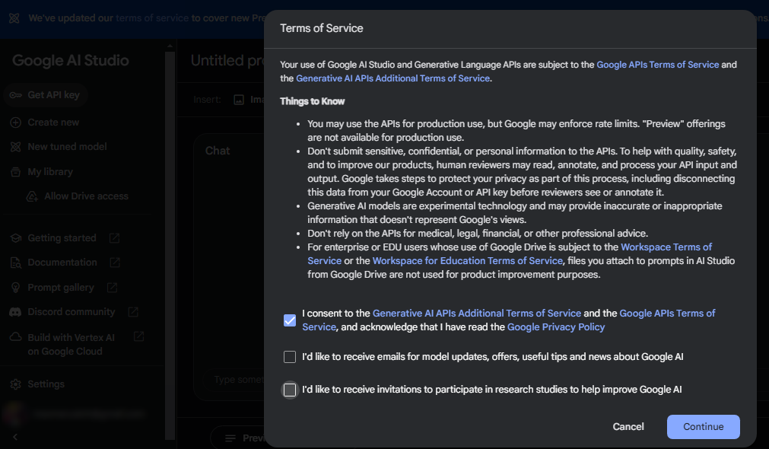
Task: Click the Create new plus icon
Action: (16, 123)
